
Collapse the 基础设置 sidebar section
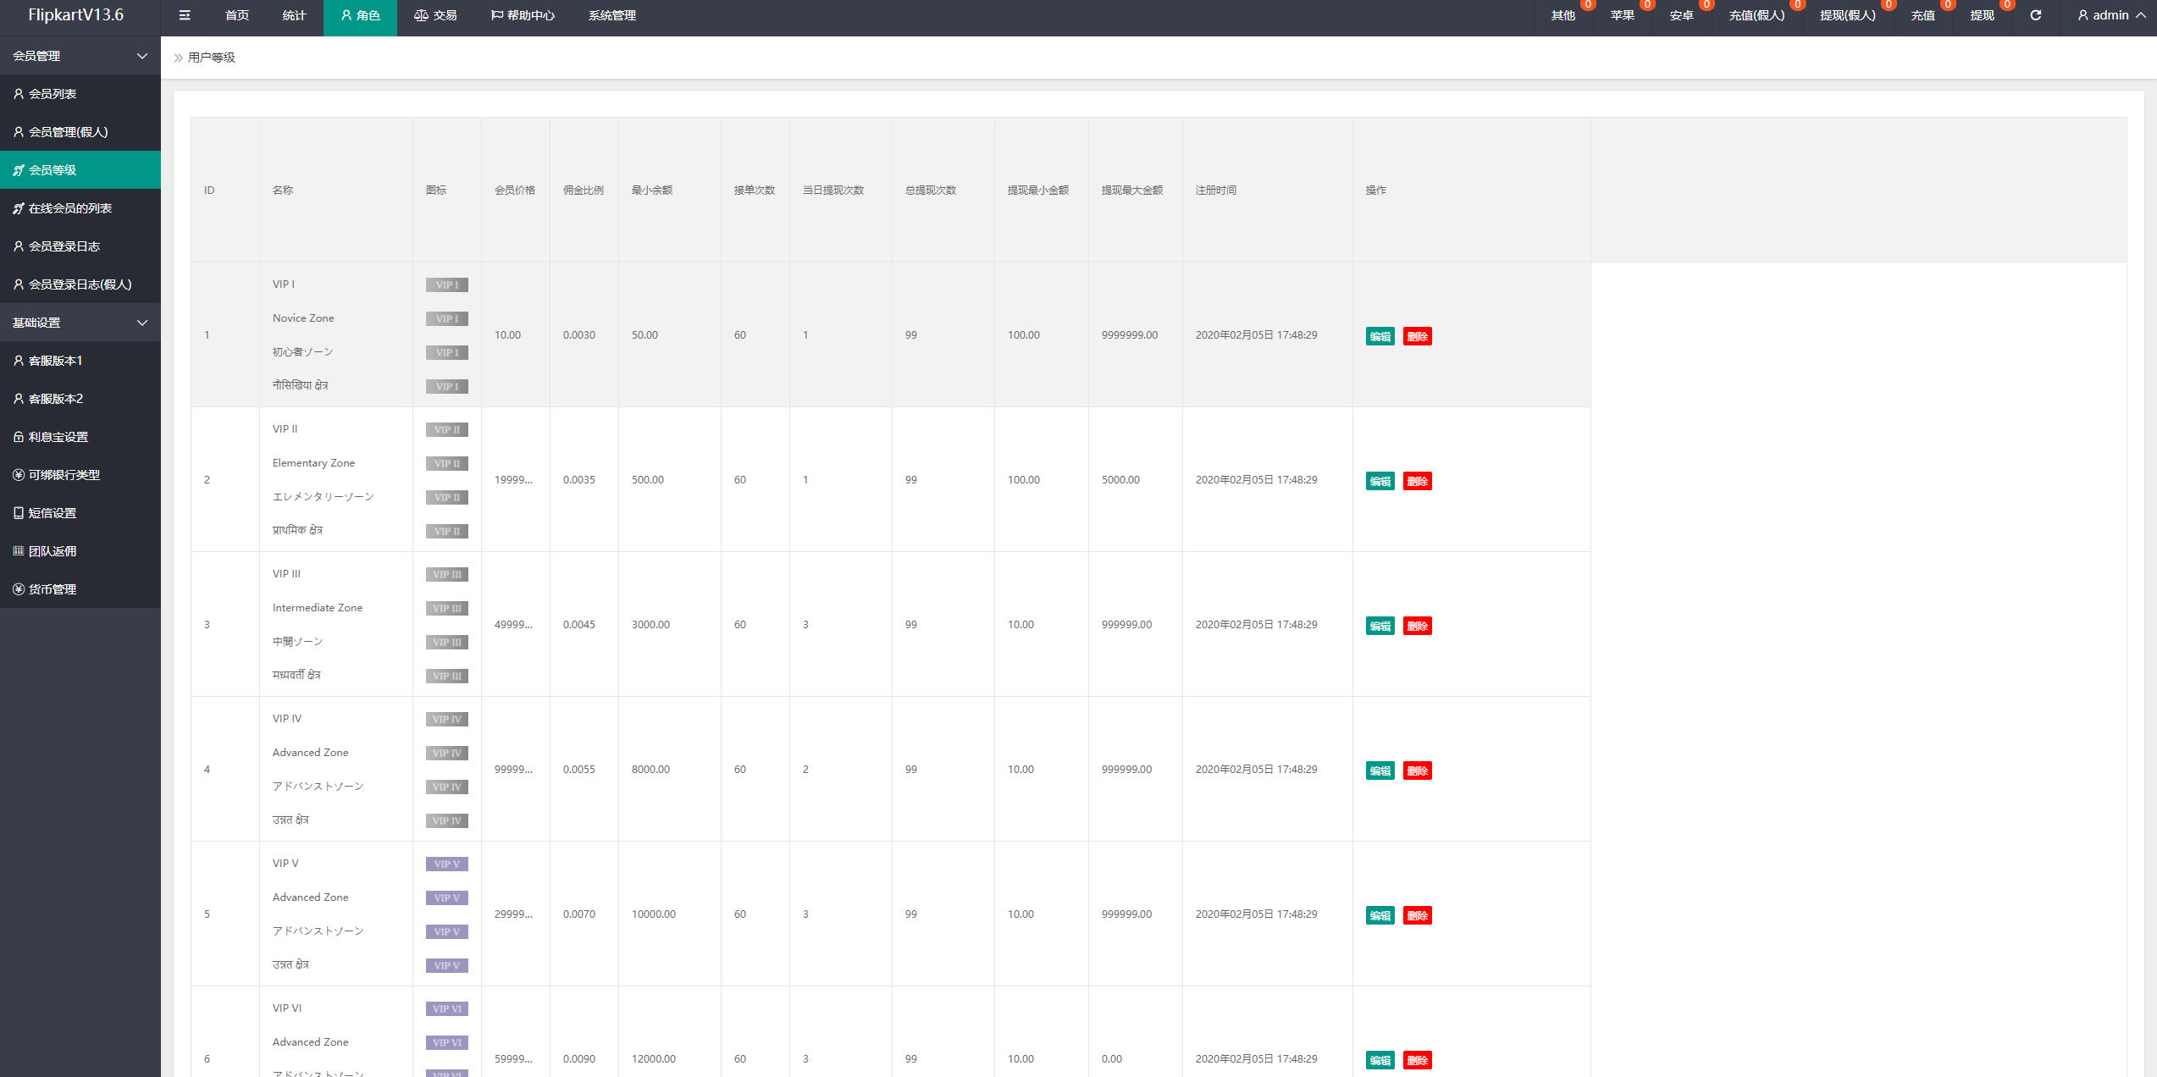pos(80,323)
